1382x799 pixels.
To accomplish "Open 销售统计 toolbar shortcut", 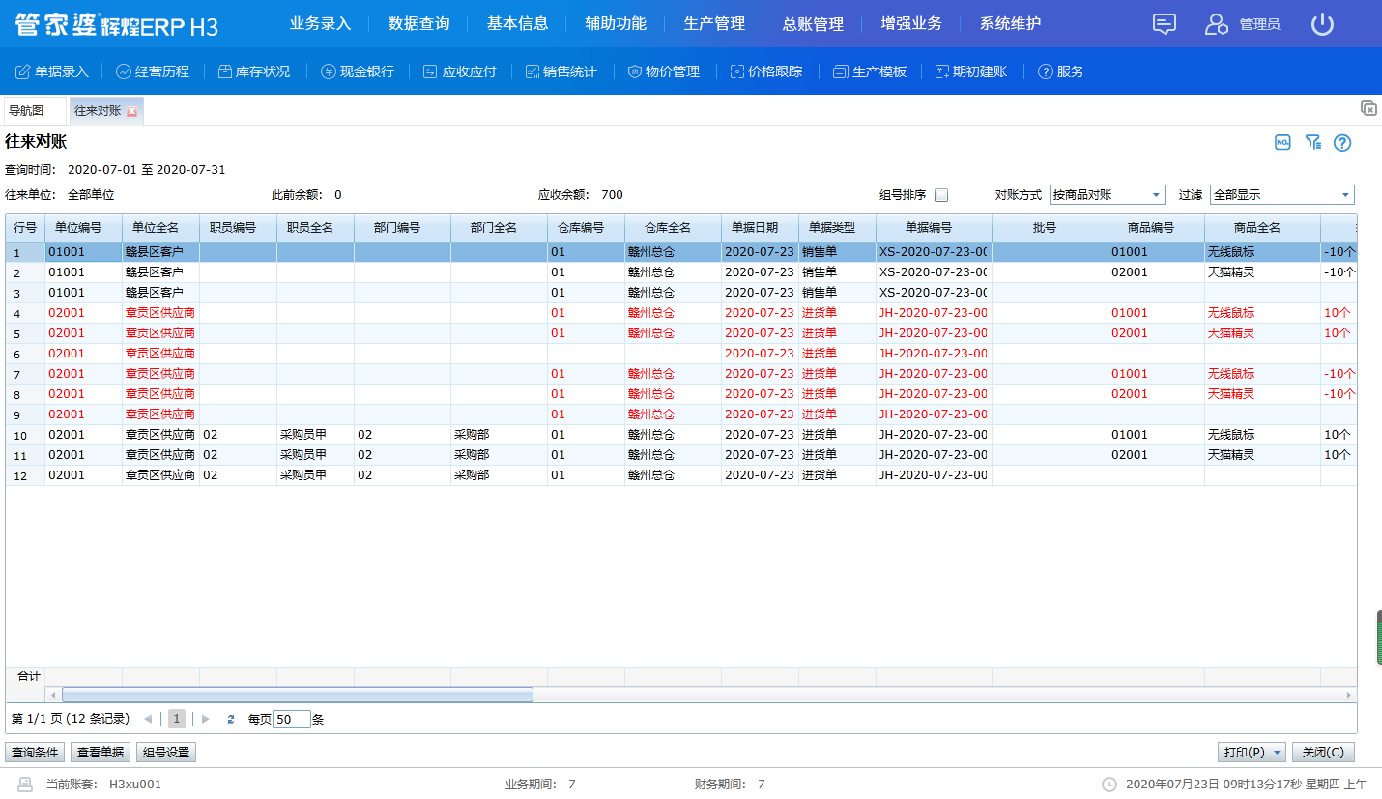I will click(x=561, y=71).
